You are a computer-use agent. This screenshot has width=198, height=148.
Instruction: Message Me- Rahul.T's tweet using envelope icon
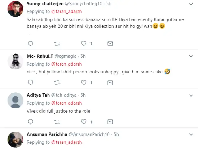pyautogui.click(x=110, y=82)
